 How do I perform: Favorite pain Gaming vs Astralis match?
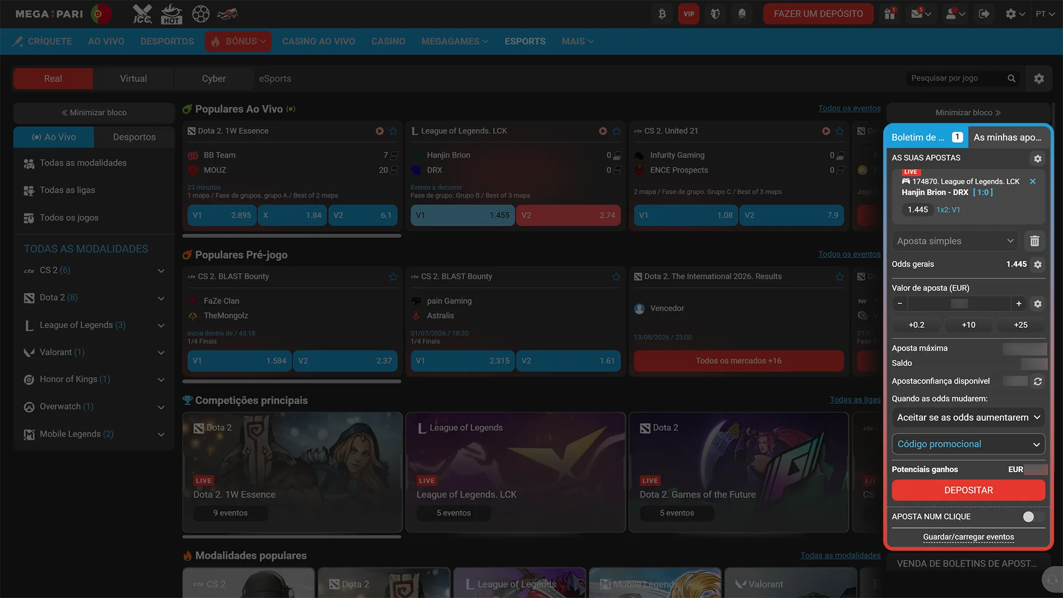(616, 277)
